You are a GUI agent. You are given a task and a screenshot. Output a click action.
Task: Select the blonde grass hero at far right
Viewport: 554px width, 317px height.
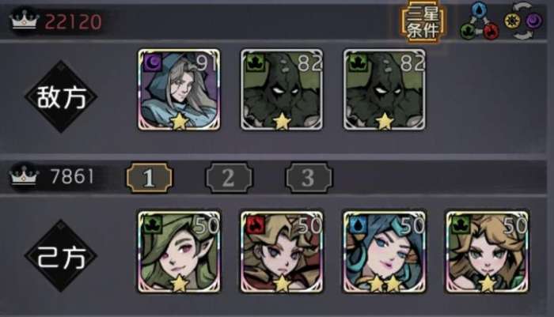pyautogui.click(x=487, y=252)
